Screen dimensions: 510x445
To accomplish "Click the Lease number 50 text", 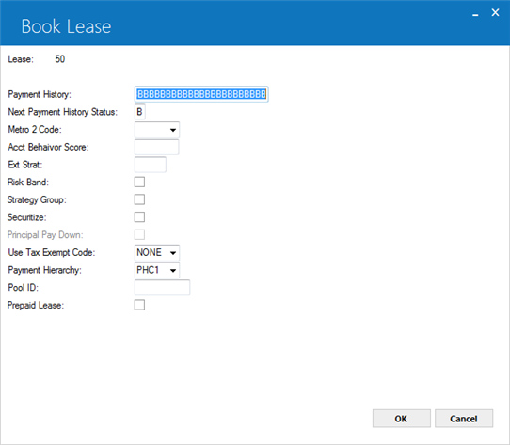I will tap(60, 59).
